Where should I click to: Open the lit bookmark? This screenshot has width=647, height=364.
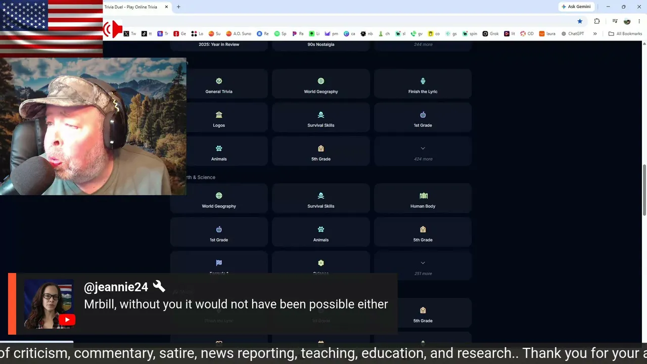(x=510, y=34)
